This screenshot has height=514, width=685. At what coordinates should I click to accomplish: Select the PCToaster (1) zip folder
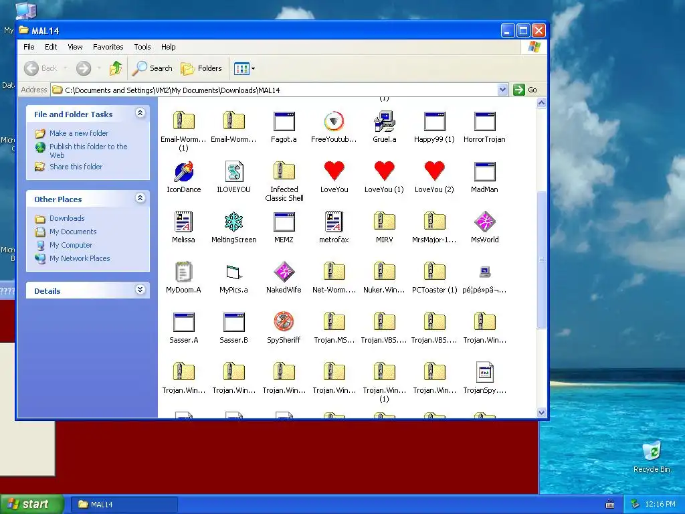pos(434,272)
